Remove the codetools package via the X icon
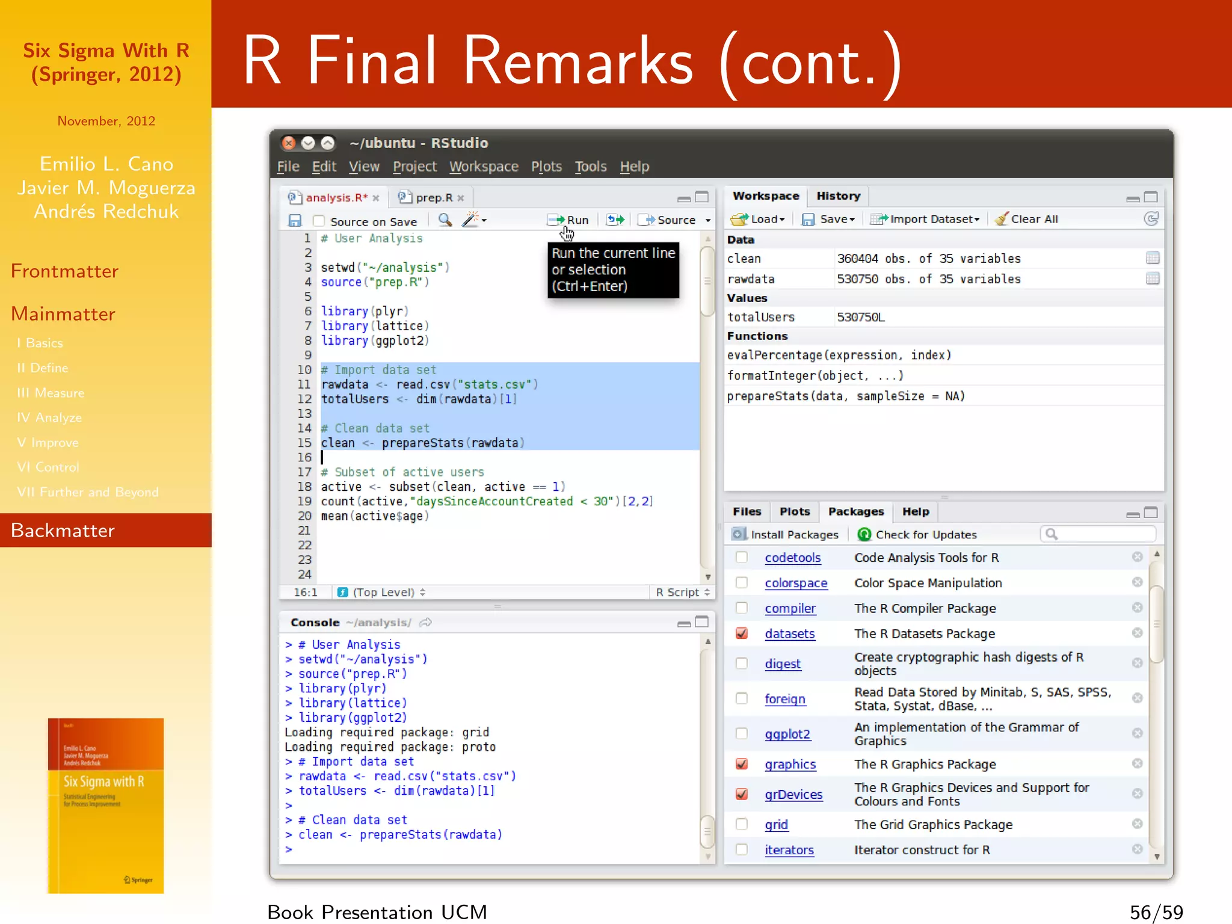This screenshot has height=924, width=1232. tap(1137, 557)
